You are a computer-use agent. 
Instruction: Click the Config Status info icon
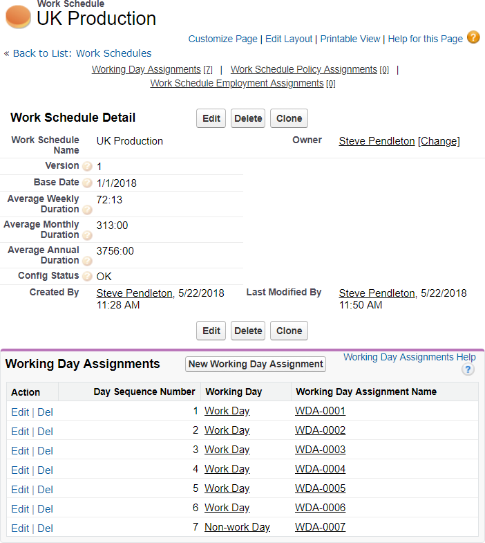tap(87, 277)
